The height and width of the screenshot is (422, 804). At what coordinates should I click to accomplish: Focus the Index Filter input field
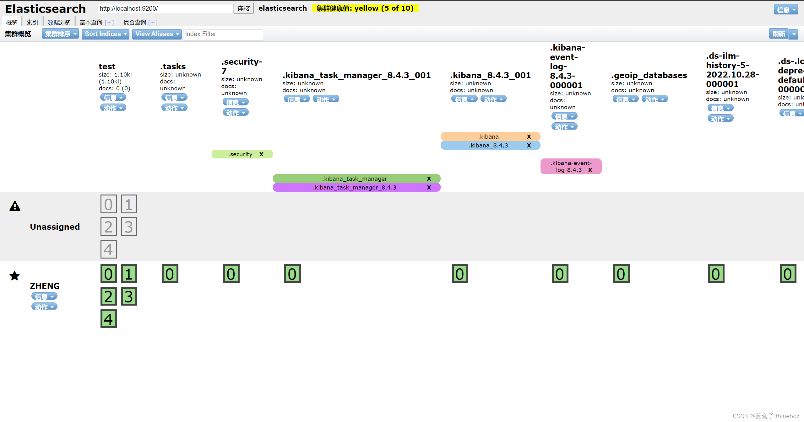(223, 34)
